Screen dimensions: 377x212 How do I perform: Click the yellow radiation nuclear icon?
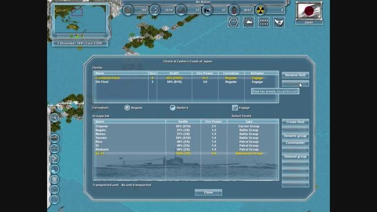pyautogui.click(x=260, y=11)
